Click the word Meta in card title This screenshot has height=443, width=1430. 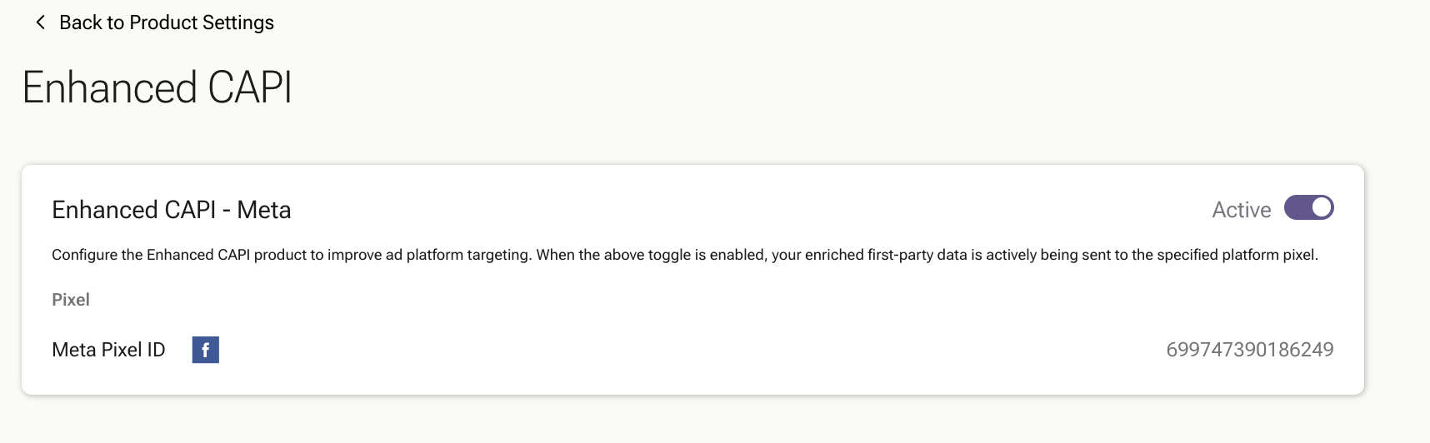pos(264,210)
